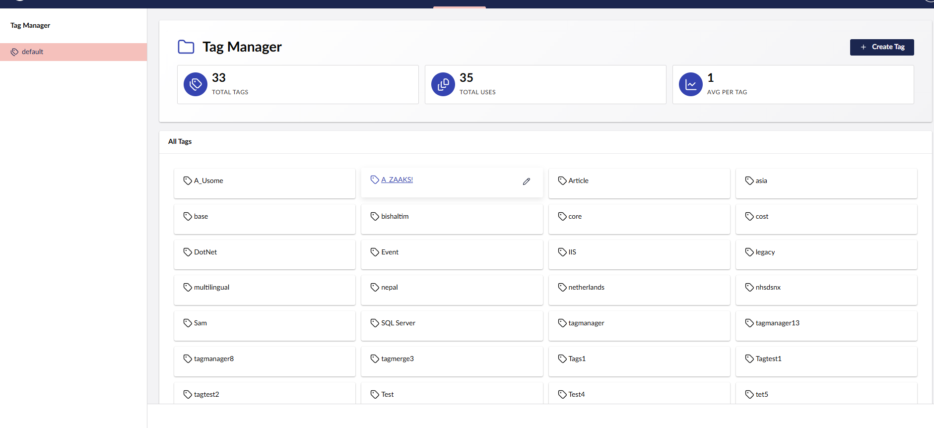Viewport: 934px width, 428px height.
Task: Click the tag icon beside bishaltim
Action: [x=375, y=216]
